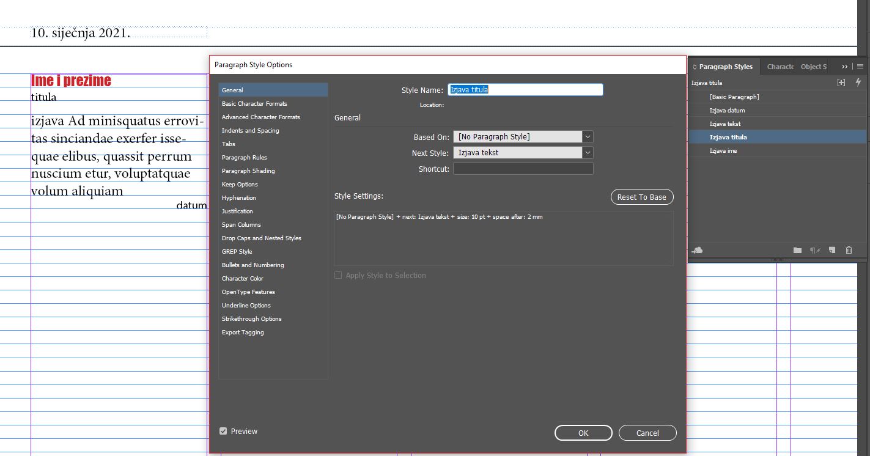Click the Style Settings summary text box
Image resolution: width=870 pixels, height=456 pixels.
504,238
